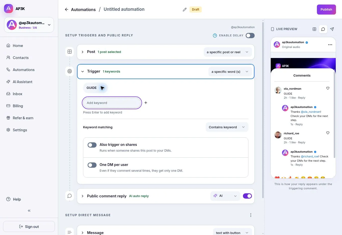The image size is (342, 235).
Task: Click the AP3K logo icon
Action: 9,9
